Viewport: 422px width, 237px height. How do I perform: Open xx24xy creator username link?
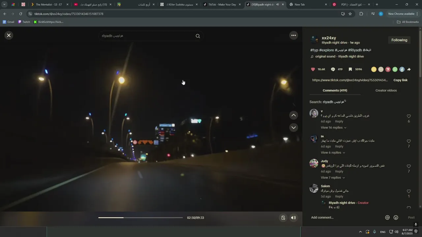329,38
